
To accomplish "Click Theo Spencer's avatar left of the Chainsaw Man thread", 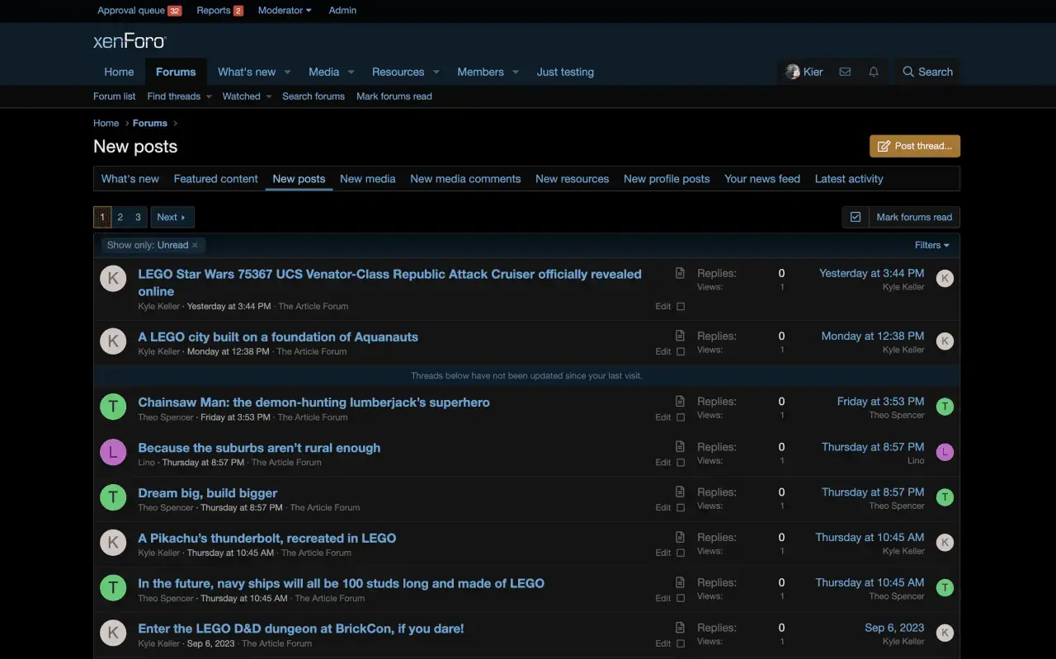I will [x=113, y=407].
